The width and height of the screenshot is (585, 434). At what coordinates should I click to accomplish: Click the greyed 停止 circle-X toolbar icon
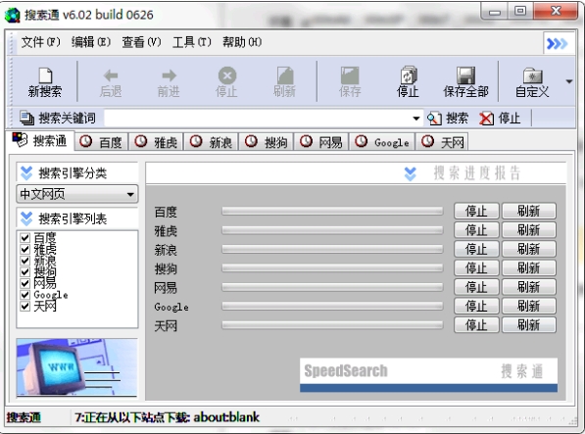[227, 75]
